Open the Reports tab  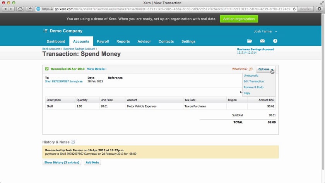[x=123, y=41]
